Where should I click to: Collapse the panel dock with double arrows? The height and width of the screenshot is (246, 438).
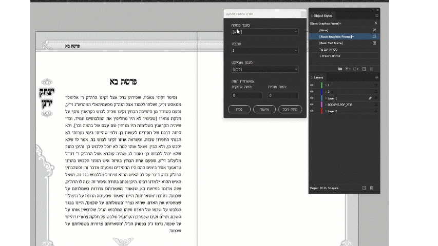372,10
